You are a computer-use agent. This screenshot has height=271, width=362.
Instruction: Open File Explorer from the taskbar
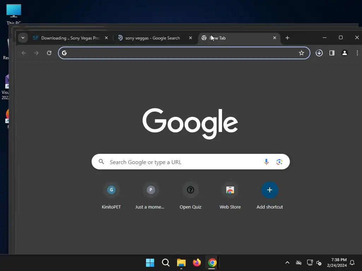pos(181,263)
